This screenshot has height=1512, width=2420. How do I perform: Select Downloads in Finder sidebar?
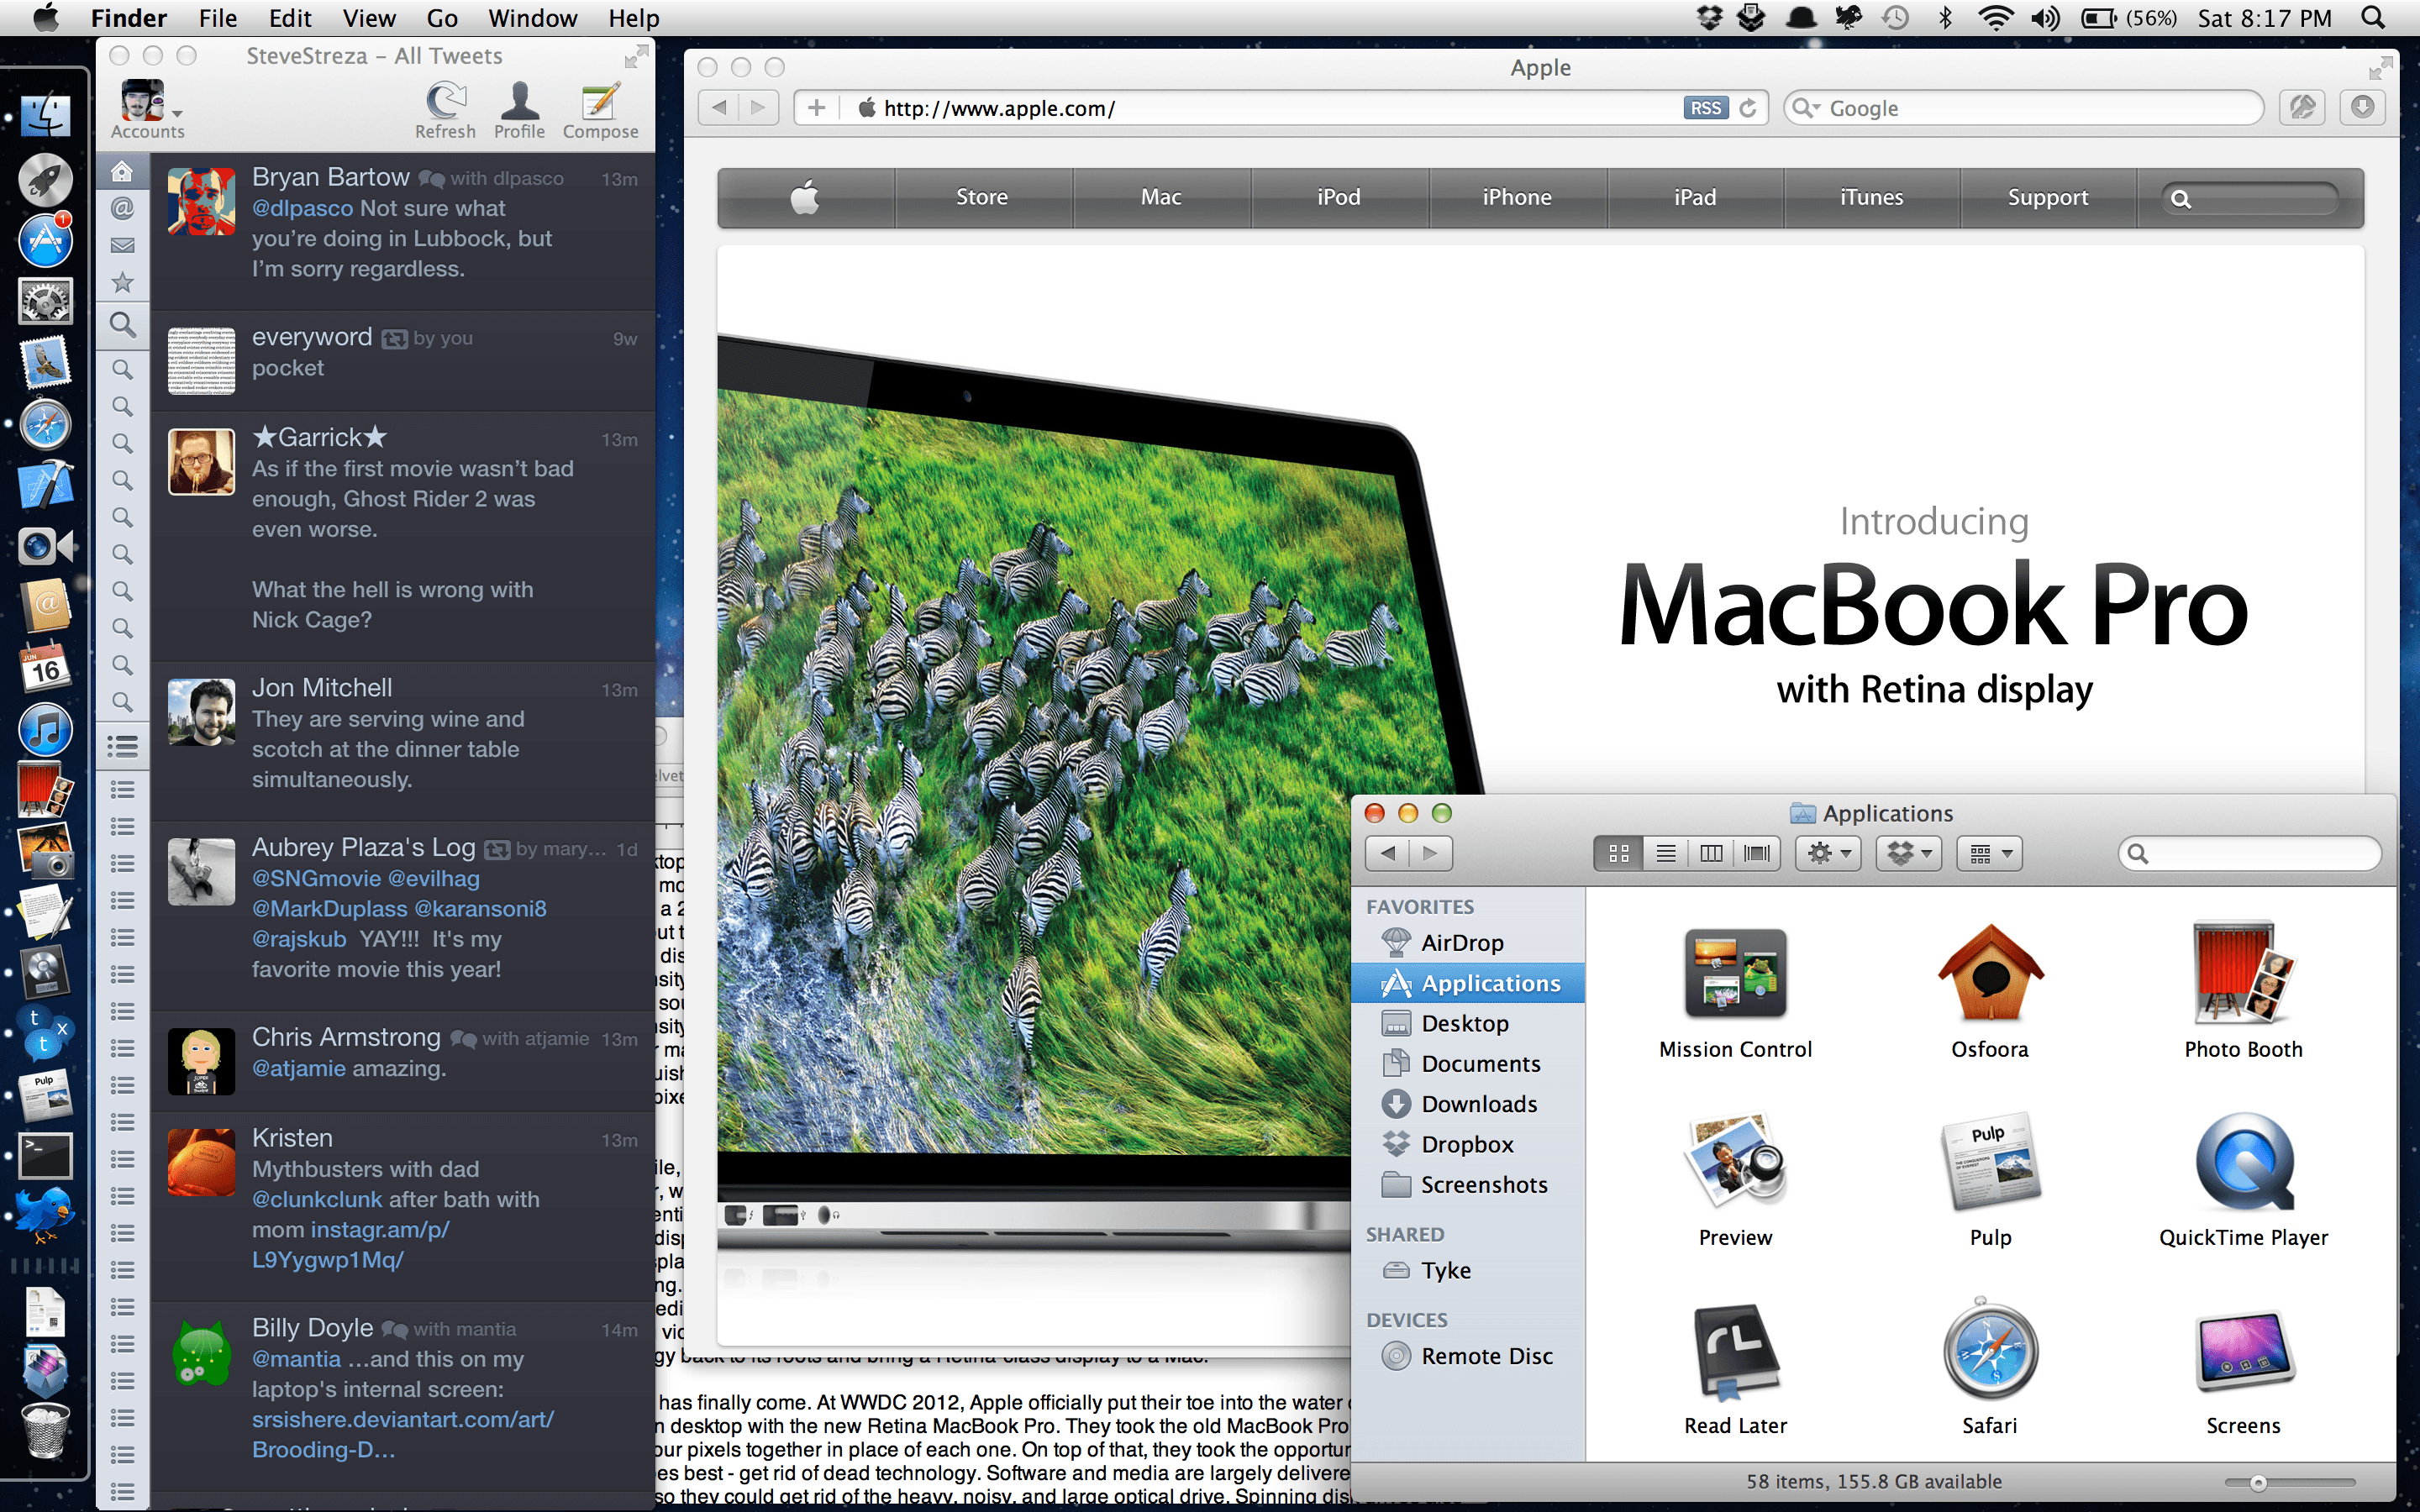point(1468,1103)
